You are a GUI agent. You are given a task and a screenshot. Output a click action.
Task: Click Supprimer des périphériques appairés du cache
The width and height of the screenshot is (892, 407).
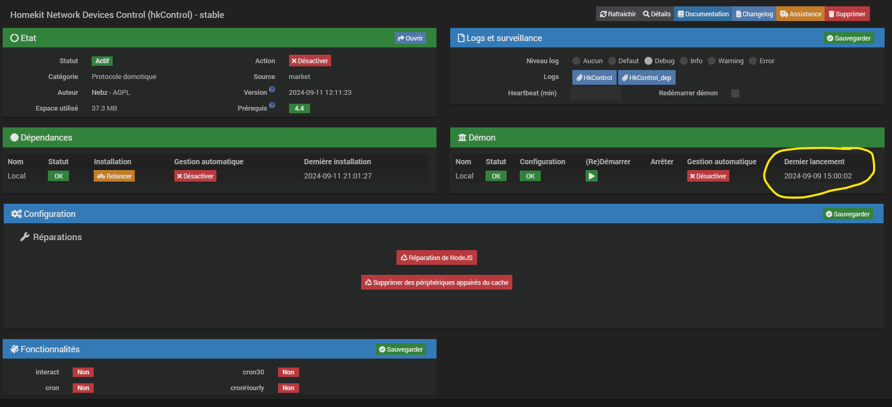(x=437, y=282)
